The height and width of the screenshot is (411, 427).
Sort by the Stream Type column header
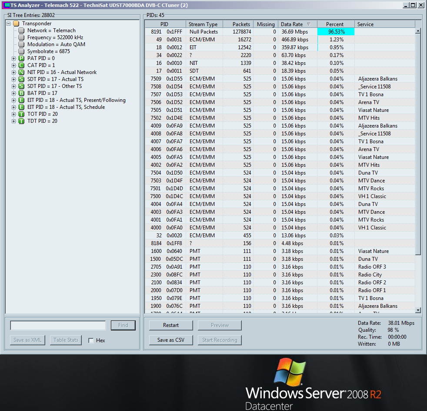204,24
